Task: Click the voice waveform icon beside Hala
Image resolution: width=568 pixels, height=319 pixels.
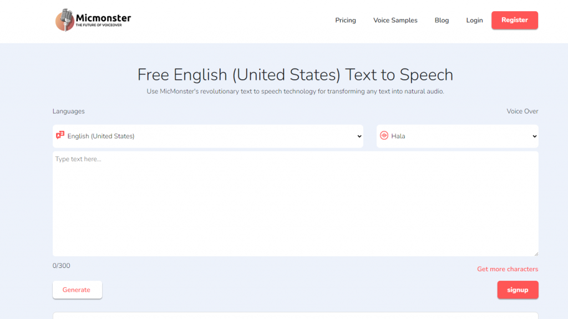Action: (384, 135)
